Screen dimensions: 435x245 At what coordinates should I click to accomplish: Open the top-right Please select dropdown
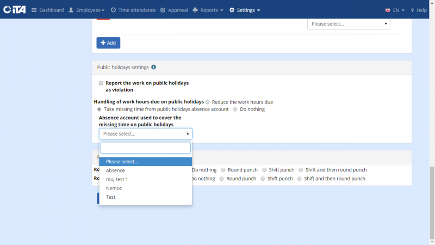click(x=349, y=24)
